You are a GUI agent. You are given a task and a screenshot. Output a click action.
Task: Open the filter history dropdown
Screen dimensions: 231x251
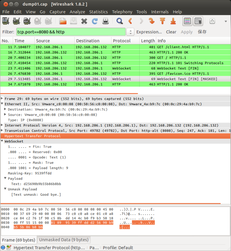(x=130, y=32)
